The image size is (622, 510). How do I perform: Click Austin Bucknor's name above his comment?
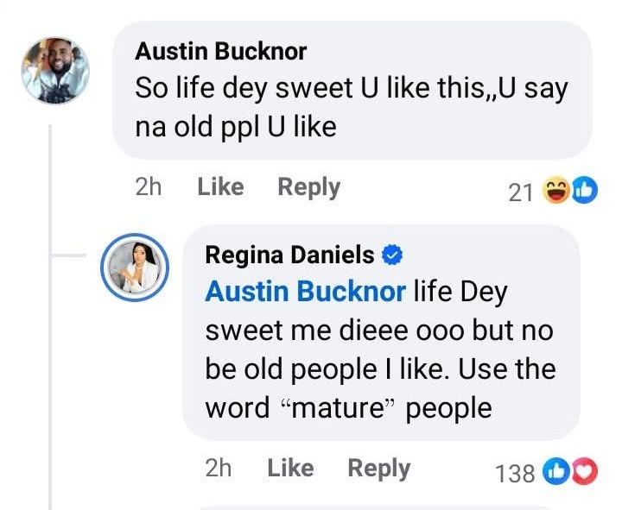[221, 52]
